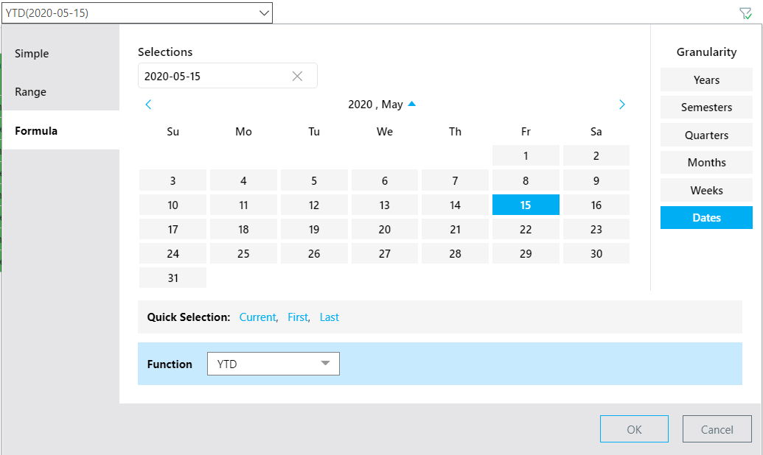
Task: Open the Function YTD dropdown
Action: (x=273, y=364)
